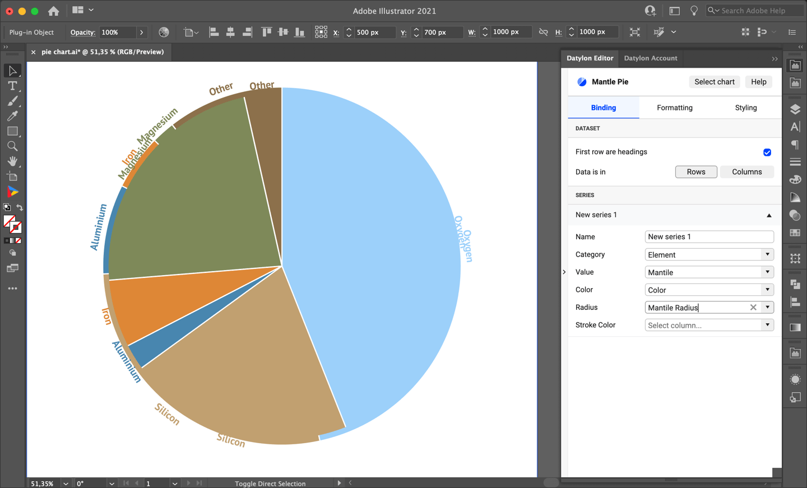The height and width of the screenshot is (488, 807).
Task: Select the Type tool
Action: click(x=12, y=86)
